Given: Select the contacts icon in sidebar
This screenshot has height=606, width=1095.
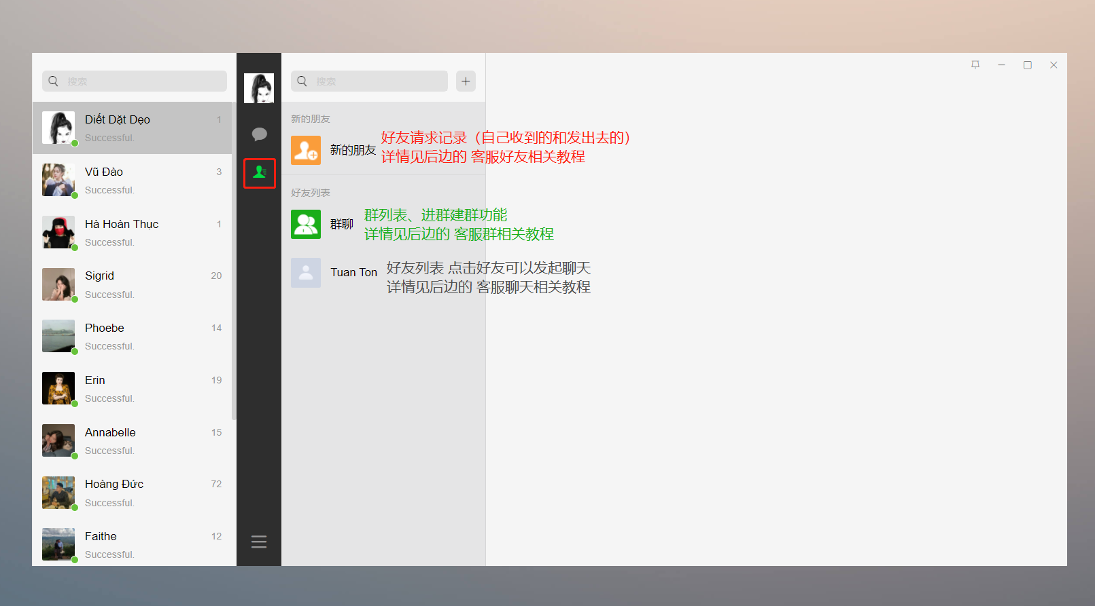Looking at the screenshot, I should pos(259,173).
